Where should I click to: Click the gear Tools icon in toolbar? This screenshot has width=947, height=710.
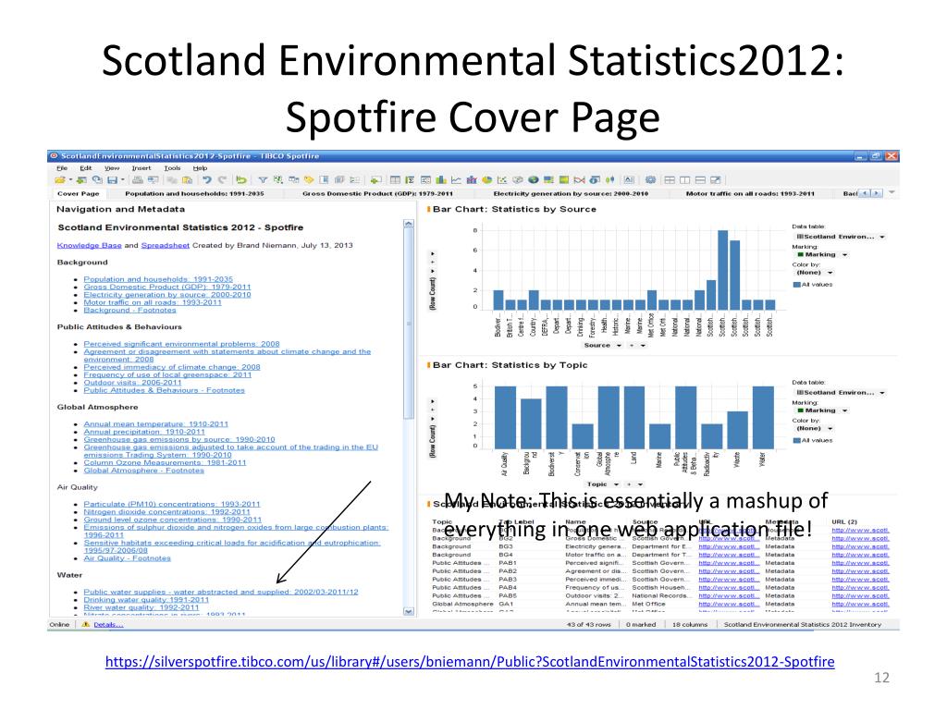coord(650,180)
